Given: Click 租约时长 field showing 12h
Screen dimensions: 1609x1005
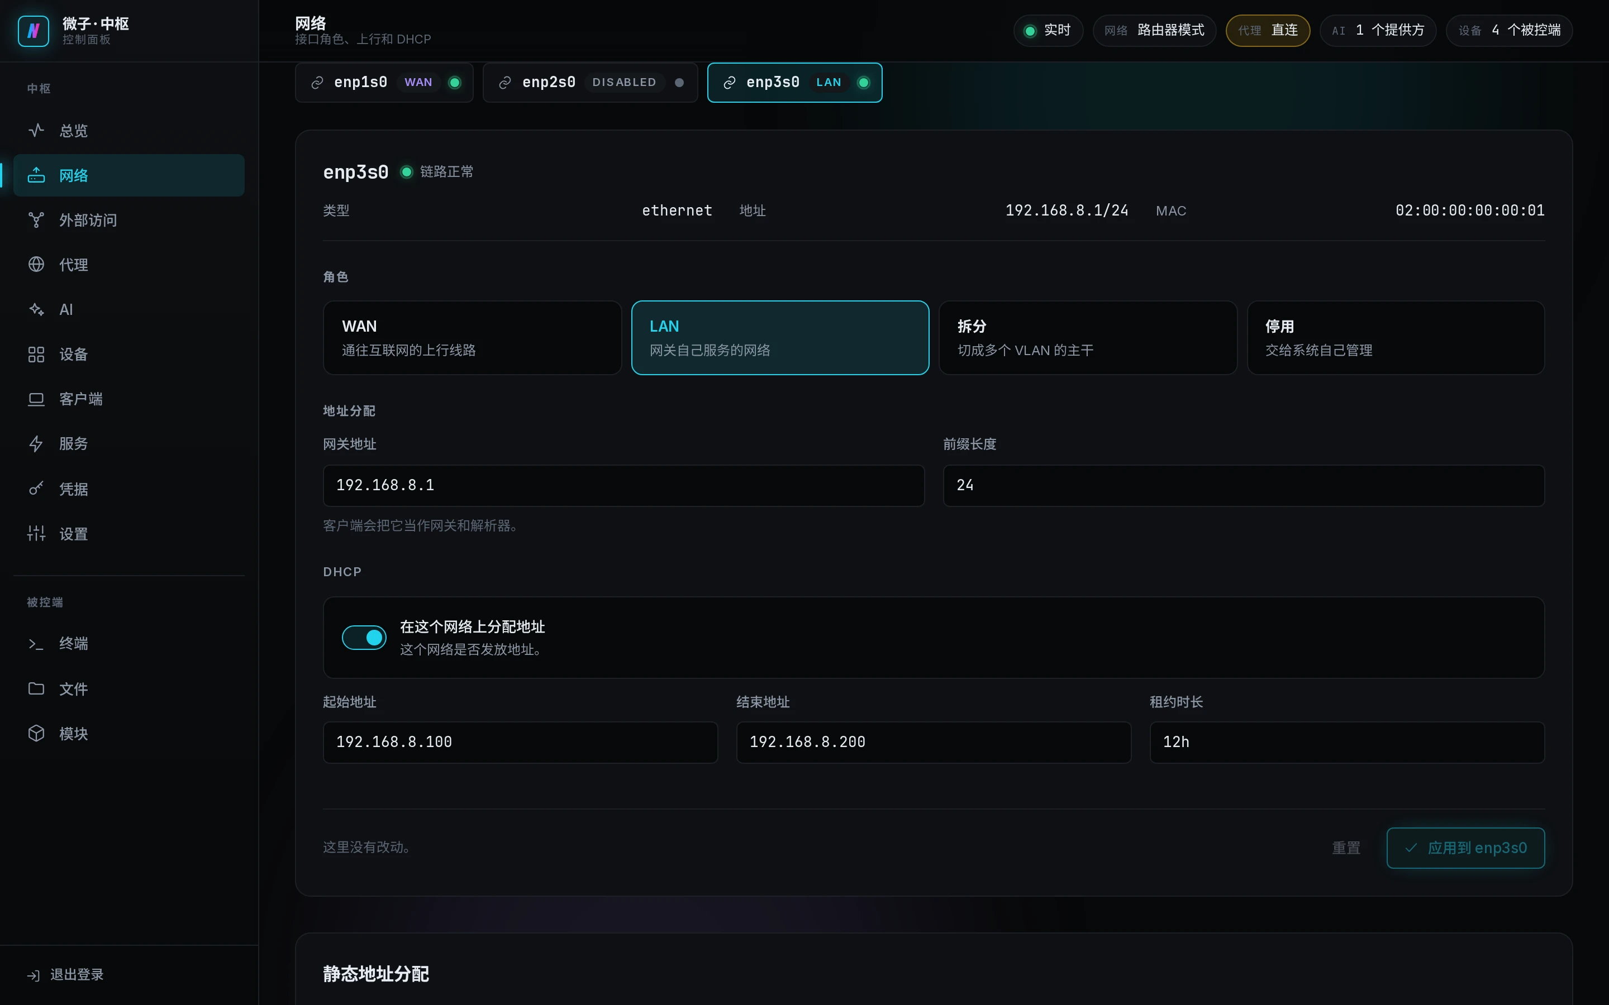Looking at the screenshot, I should (x=1347, y=742).
